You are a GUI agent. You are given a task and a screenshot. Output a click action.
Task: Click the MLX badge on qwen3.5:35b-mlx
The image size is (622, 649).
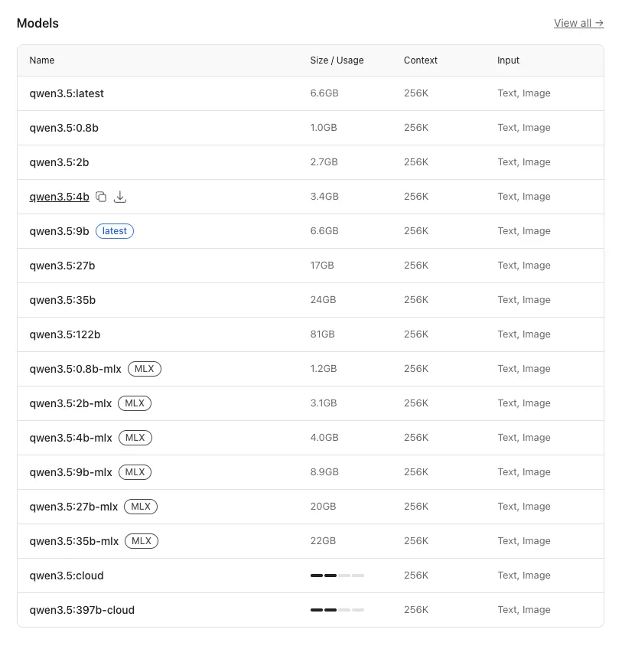(x=142, y=541)
